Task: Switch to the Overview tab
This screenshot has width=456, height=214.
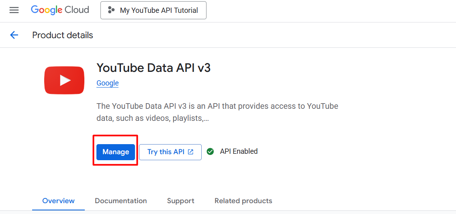Action: tap(58, 201)
